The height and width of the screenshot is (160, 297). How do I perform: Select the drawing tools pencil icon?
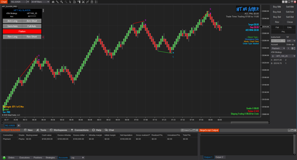pyautogui.click(x=57, y=2)
